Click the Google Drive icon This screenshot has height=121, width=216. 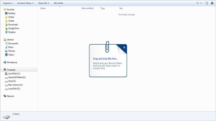coord(6,28)
